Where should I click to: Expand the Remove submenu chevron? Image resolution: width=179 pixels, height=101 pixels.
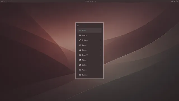click(x=100, y=60)
